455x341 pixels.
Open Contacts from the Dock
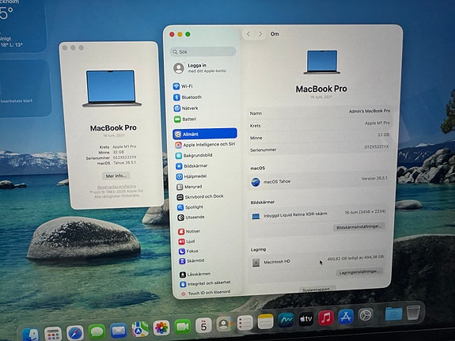pyautogui.click(x=224, y=324)
